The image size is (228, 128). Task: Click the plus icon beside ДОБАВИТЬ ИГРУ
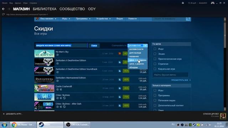[4, 114]
